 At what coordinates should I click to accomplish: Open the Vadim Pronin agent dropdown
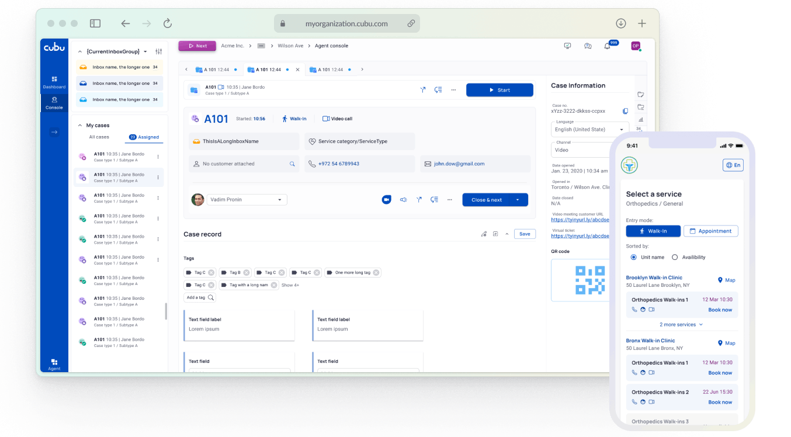pos(247,200)
